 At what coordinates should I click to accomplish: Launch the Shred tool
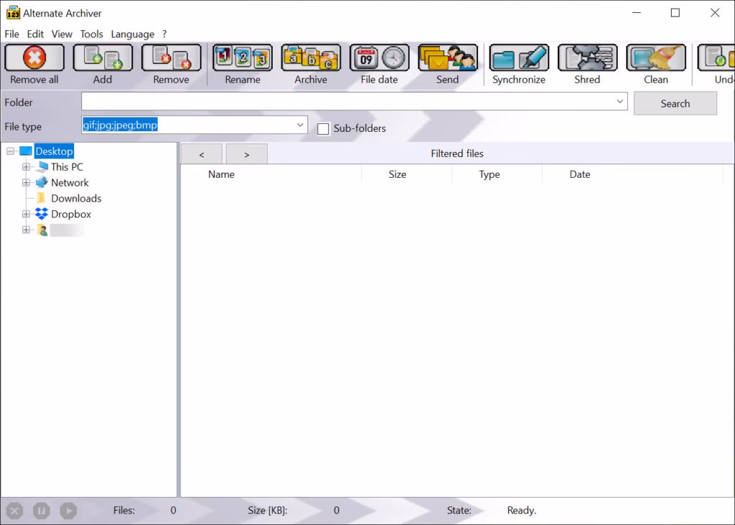[587, 58]
